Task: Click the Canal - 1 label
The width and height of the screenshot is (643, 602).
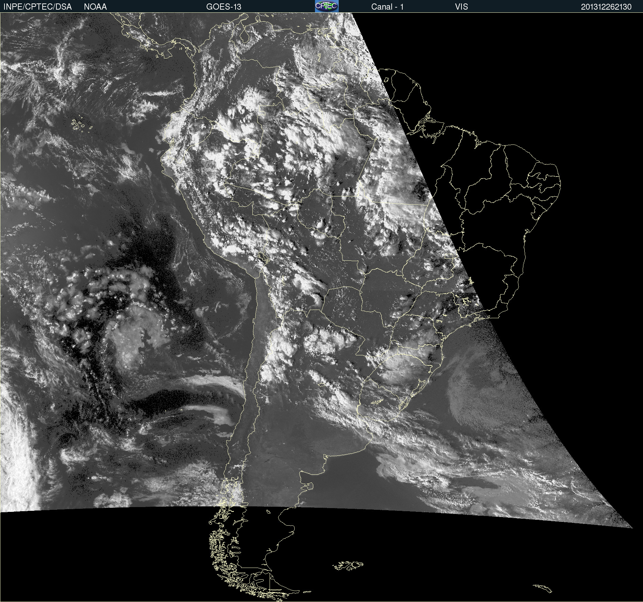Action: [388, 7]
